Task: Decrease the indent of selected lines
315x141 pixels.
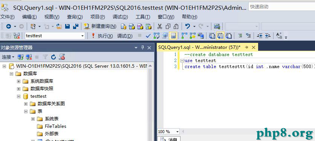Action: tap(260, 36)
